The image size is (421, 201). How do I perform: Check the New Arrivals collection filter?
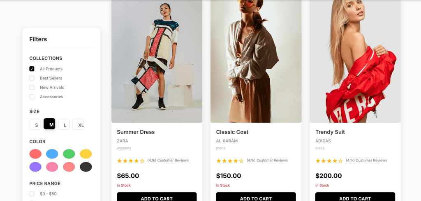[x=32, y=88]
